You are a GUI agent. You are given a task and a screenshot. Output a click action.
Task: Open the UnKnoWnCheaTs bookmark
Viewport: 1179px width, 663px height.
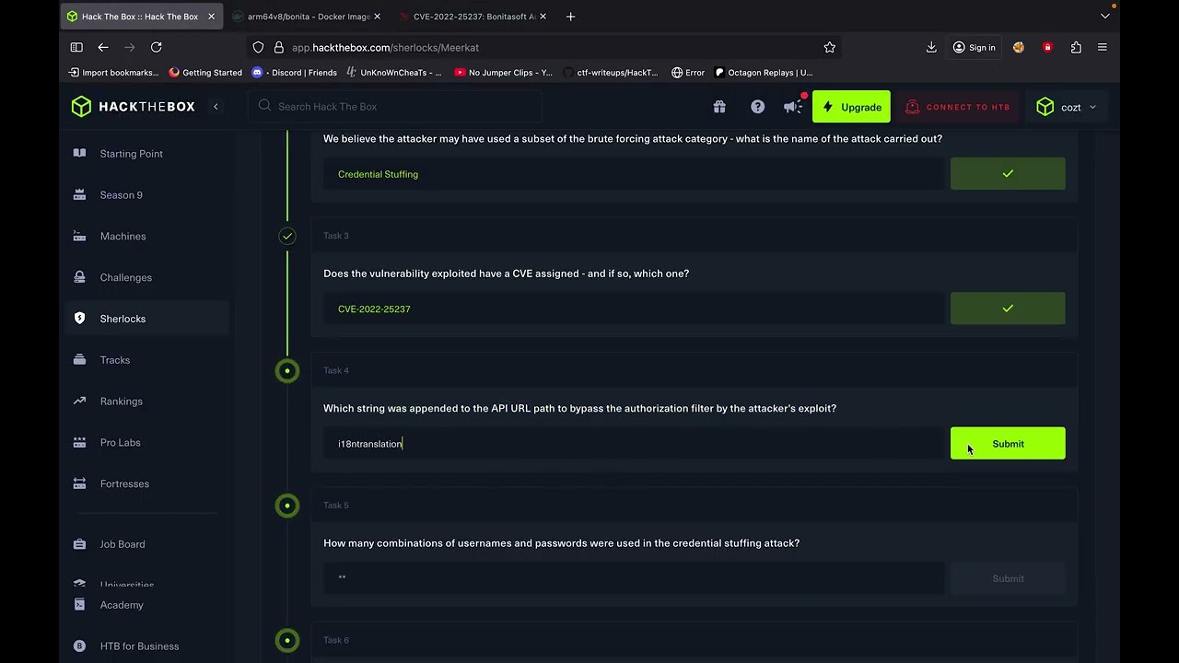393,73
